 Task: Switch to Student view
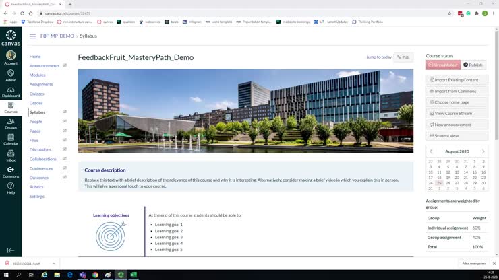pyautogui.click(x=457, y=136)
